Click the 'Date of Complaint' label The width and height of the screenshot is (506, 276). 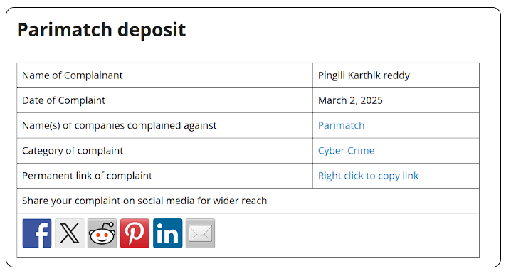63,100
